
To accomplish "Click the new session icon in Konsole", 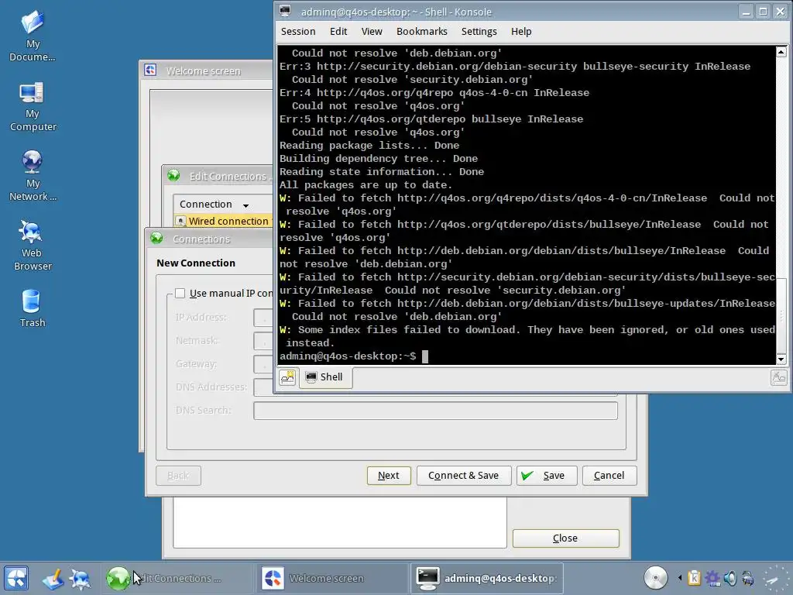I will click(x=287, y=377).
